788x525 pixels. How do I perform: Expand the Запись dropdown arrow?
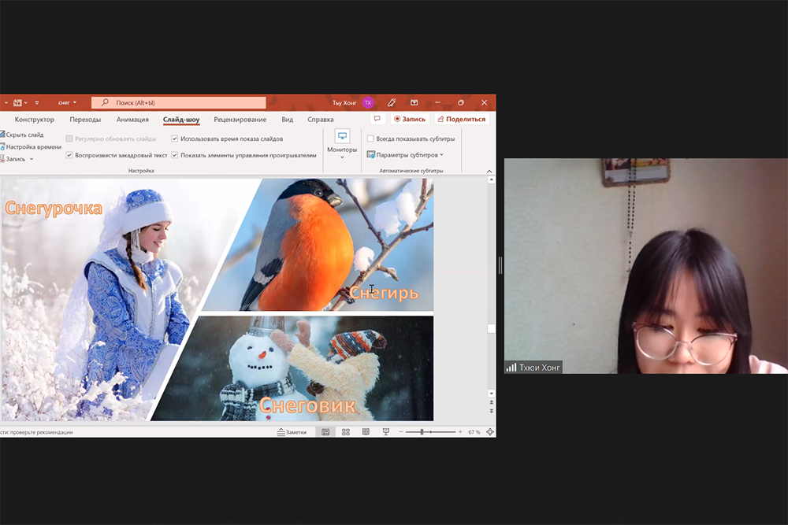click(x=32, y=159)
